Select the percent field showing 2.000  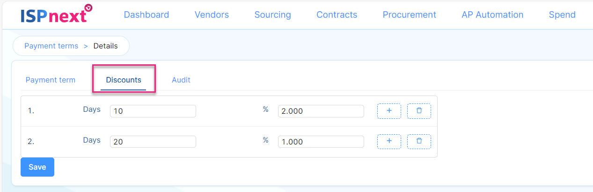(x=321, y=111)
